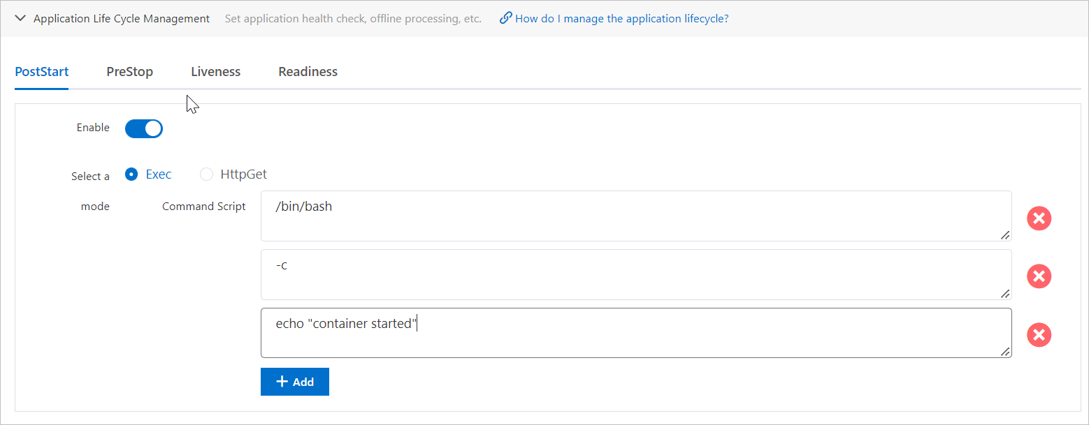Go to the Readiness tab
Screen dimensions: 1089x425
tap(308, 72)
